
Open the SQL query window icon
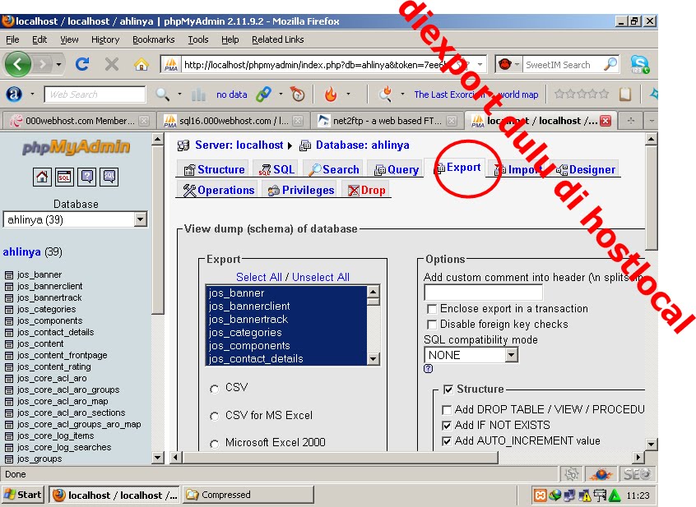(64, 177)
